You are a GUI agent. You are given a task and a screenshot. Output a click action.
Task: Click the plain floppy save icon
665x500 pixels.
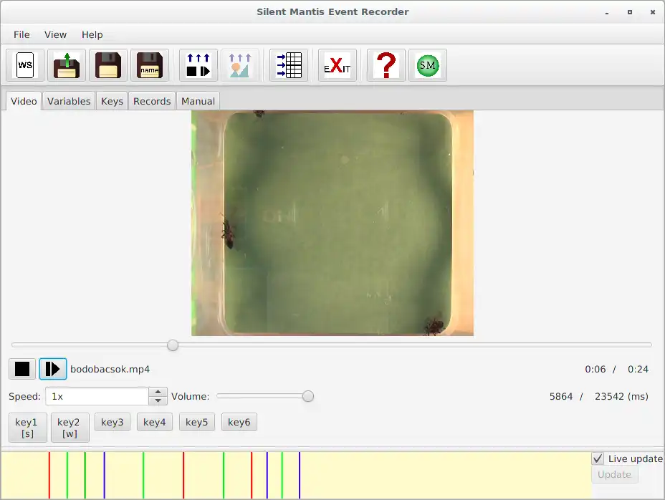(x=108, y=65)
